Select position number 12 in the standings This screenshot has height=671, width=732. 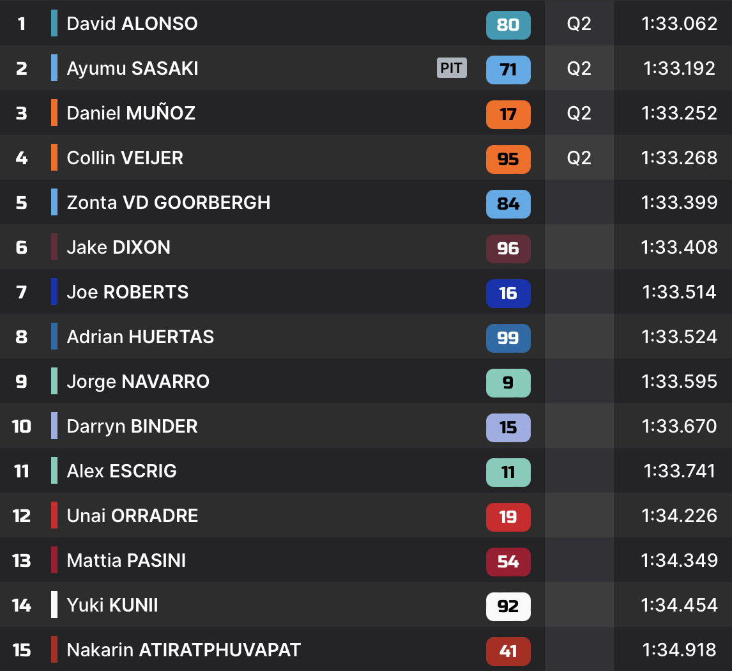tap(22, 516)
